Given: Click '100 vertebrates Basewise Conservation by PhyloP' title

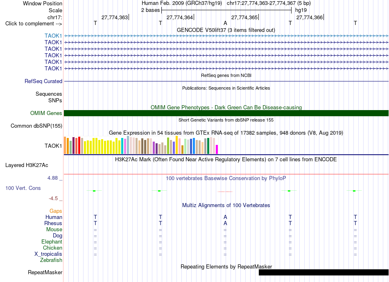Looking at the screenshot, I should pos(226,178).
